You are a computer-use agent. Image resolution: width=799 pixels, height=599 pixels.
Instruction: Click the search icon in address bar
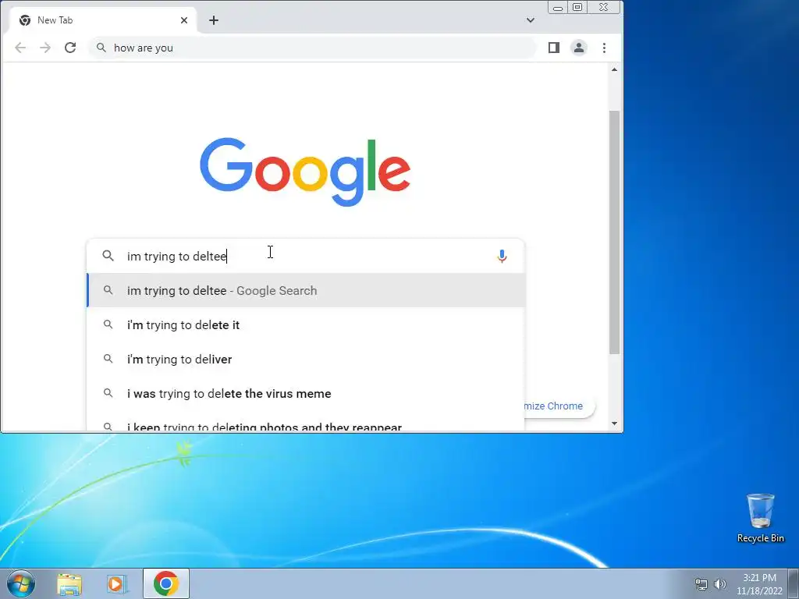pos(101,48)
